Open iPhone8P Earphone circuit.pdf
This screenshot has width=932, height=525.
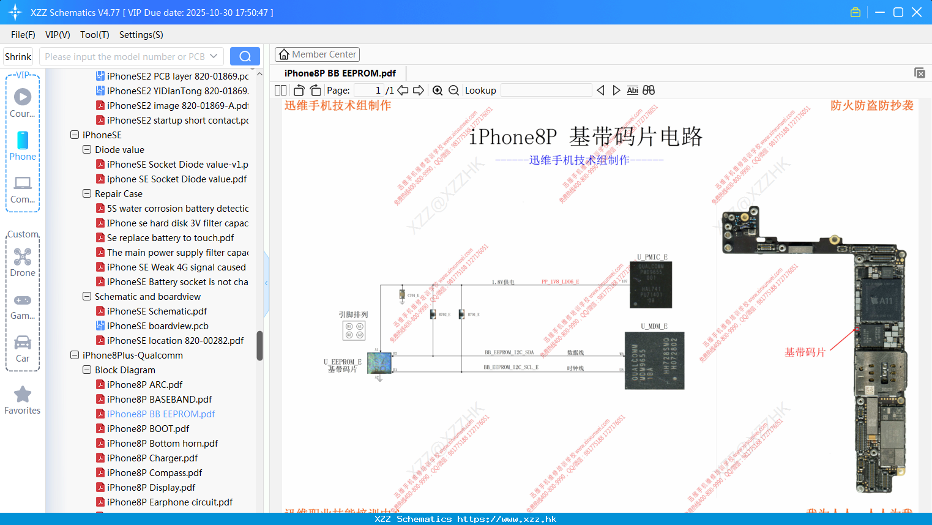click(164, 502)
